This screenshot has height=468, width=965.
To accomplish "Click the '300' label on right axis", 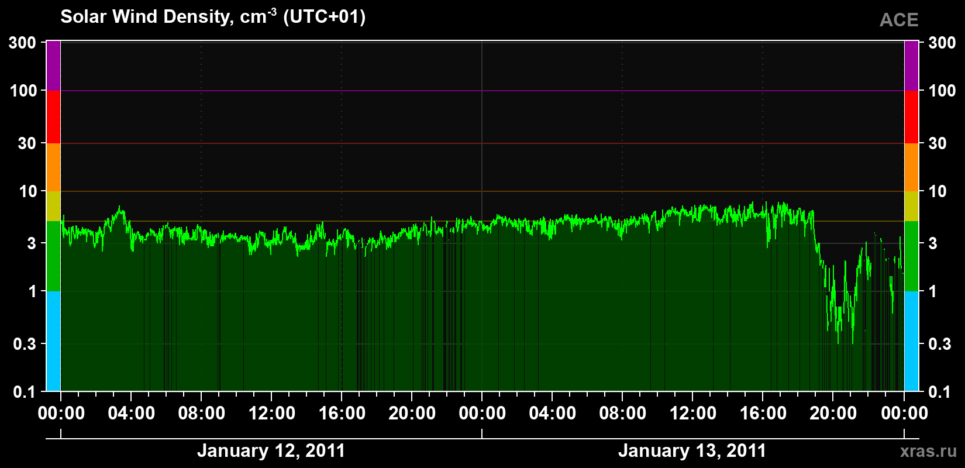I will (x=942, y=43).
